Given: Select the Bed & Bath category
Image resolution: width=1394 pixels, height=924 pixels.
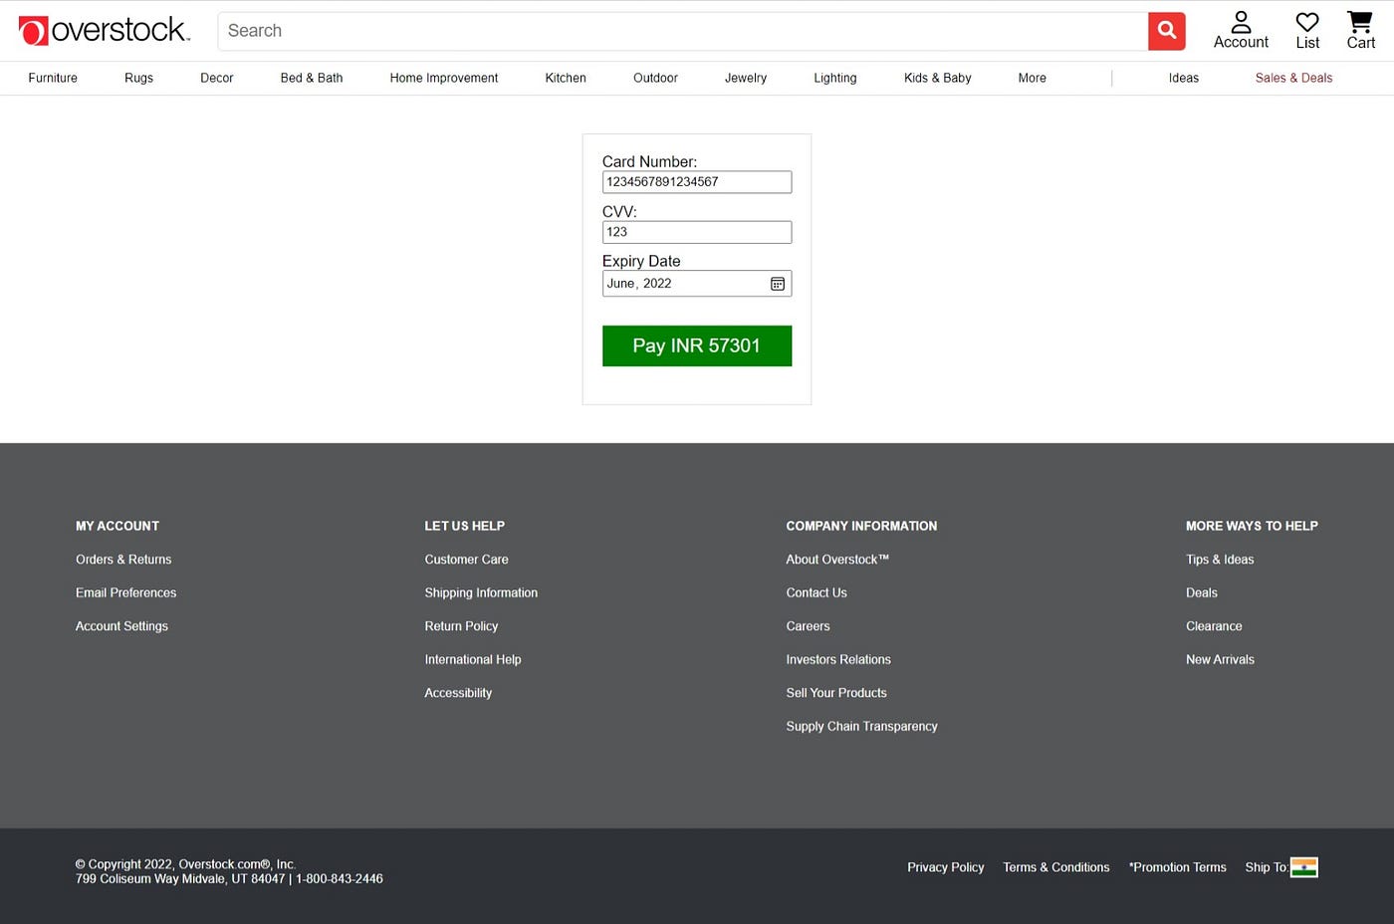Looking at the screenshot, I should (x=311, y=78).
